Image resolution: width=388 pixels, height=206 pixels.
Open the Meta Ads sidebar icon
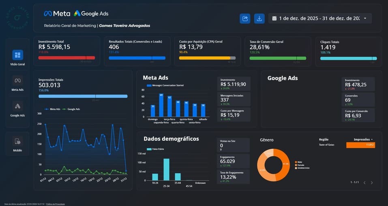pyautogui.click(x=18, y=80)
